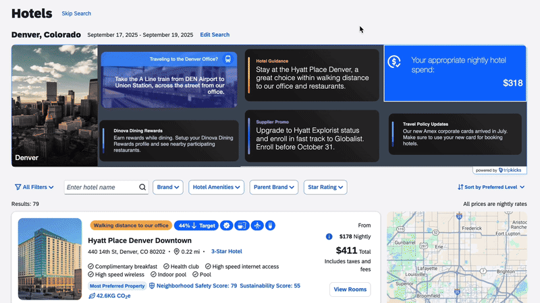Click the date range September 17, 2025

140,35
